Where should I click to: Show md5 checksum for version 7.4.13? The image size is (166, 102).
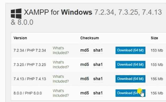(85, 79)
